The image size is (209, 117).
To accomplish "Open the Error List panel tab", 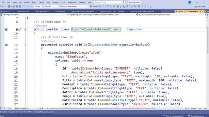I will [4, 112].
